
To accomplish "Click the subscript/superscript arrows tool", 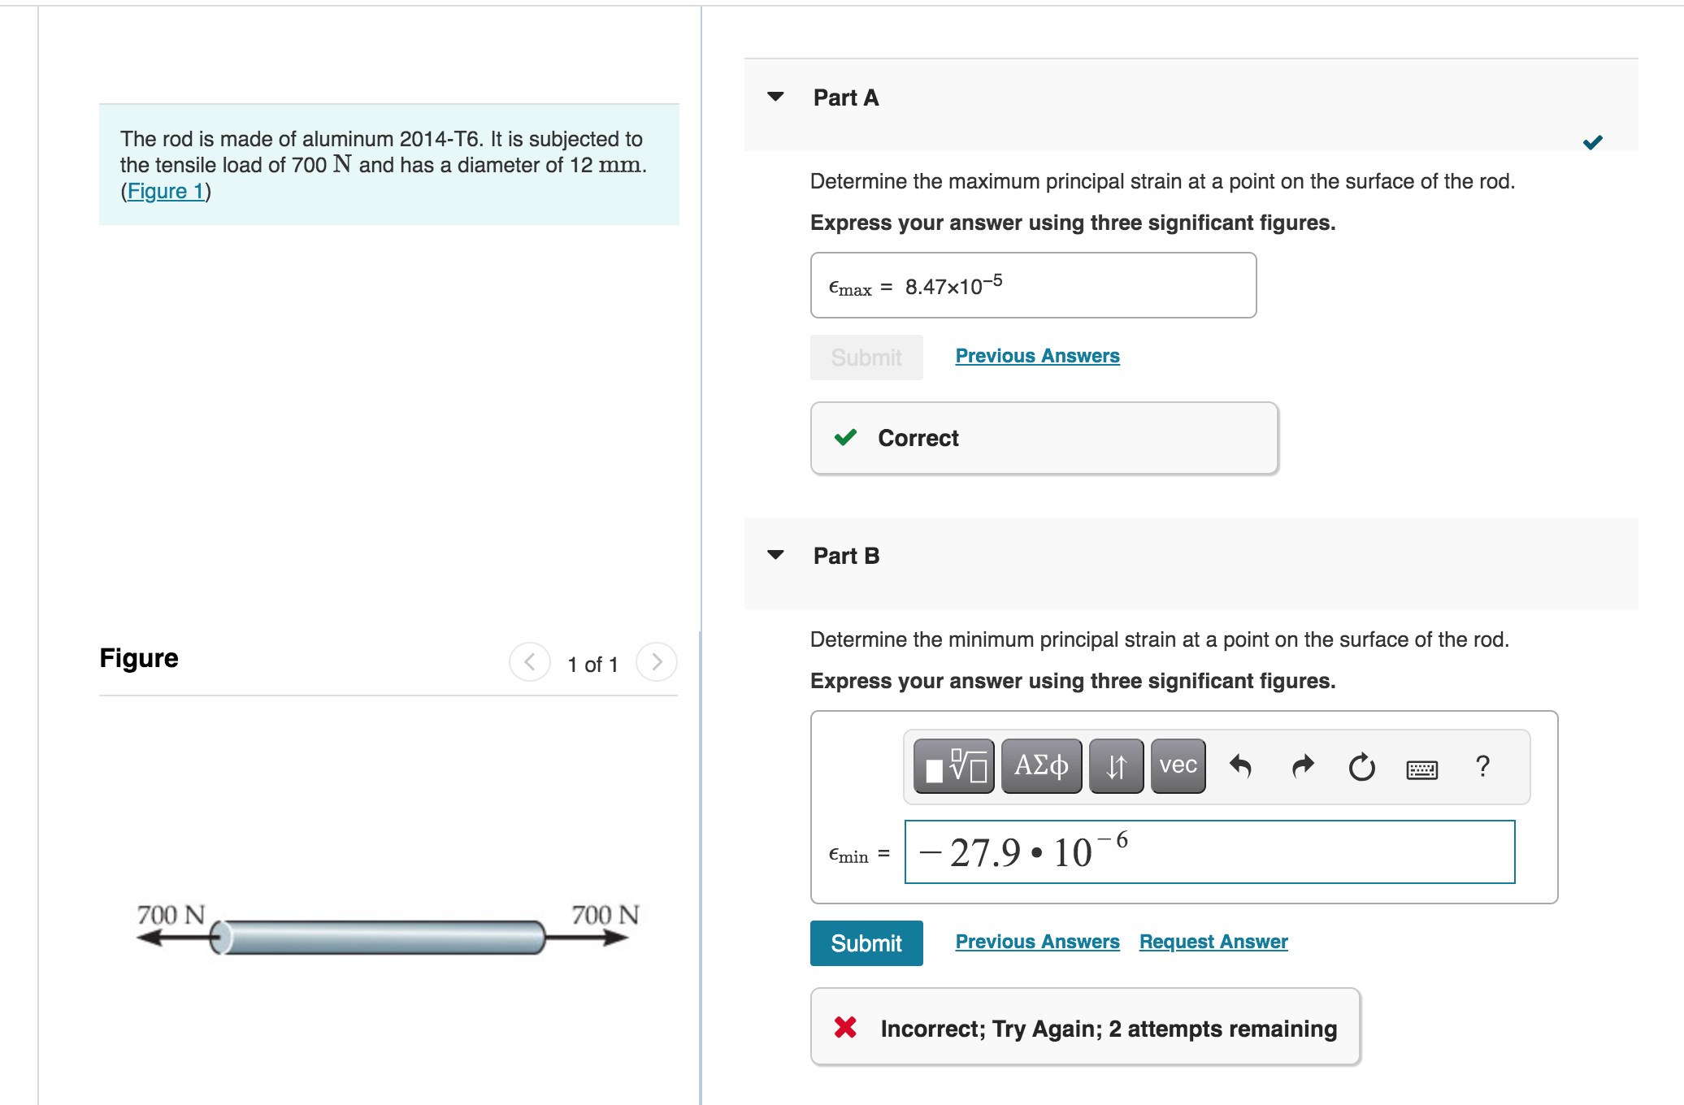I will (x=1116, y=765).
